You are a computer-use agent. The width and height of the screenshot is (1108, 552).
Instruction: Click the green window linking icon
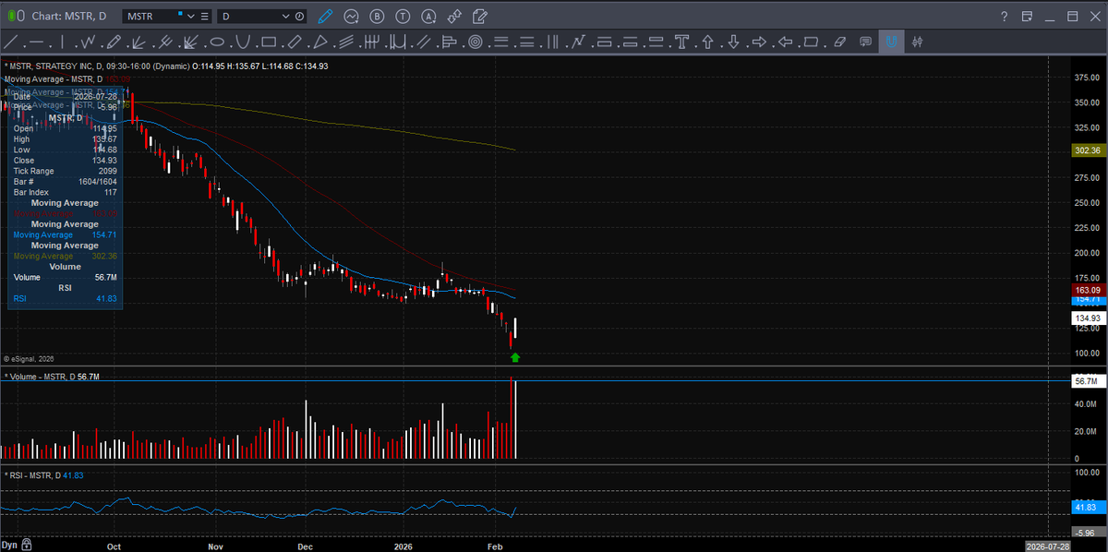pos(10,16)
